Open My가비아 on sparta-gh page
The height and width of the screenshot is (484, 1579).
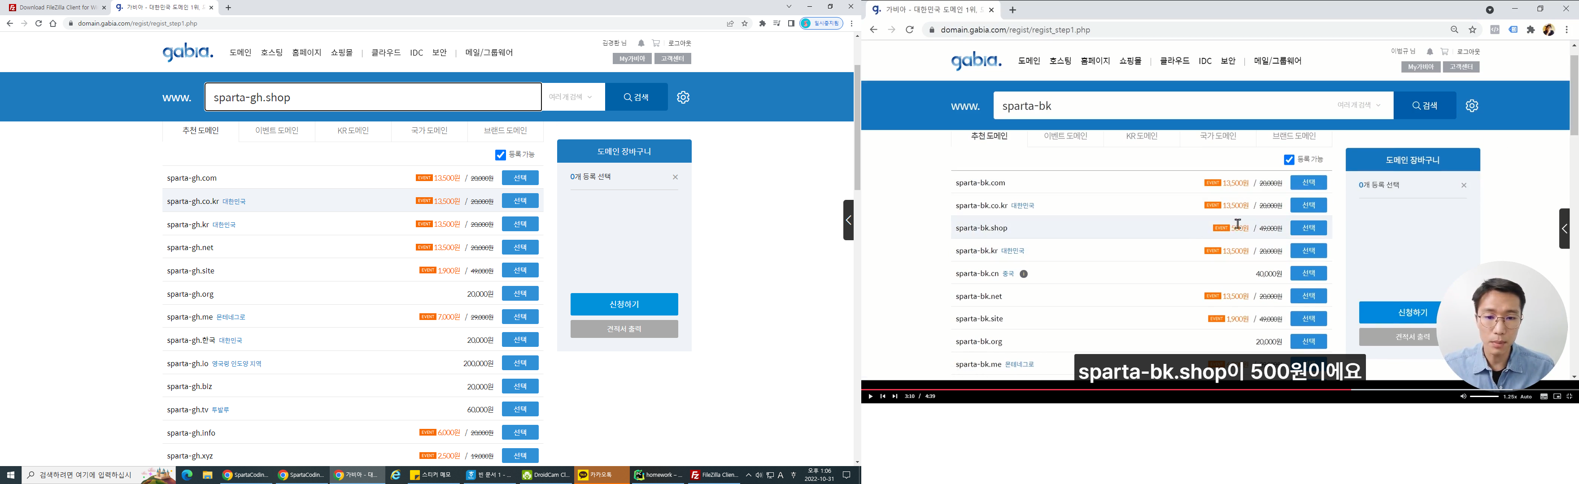tap(632, 59)
